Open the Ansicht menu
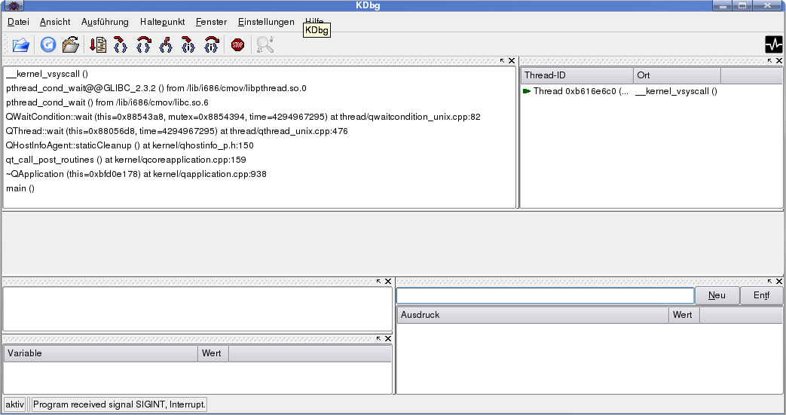Screen dimensions: 786x415 [55, 22]
